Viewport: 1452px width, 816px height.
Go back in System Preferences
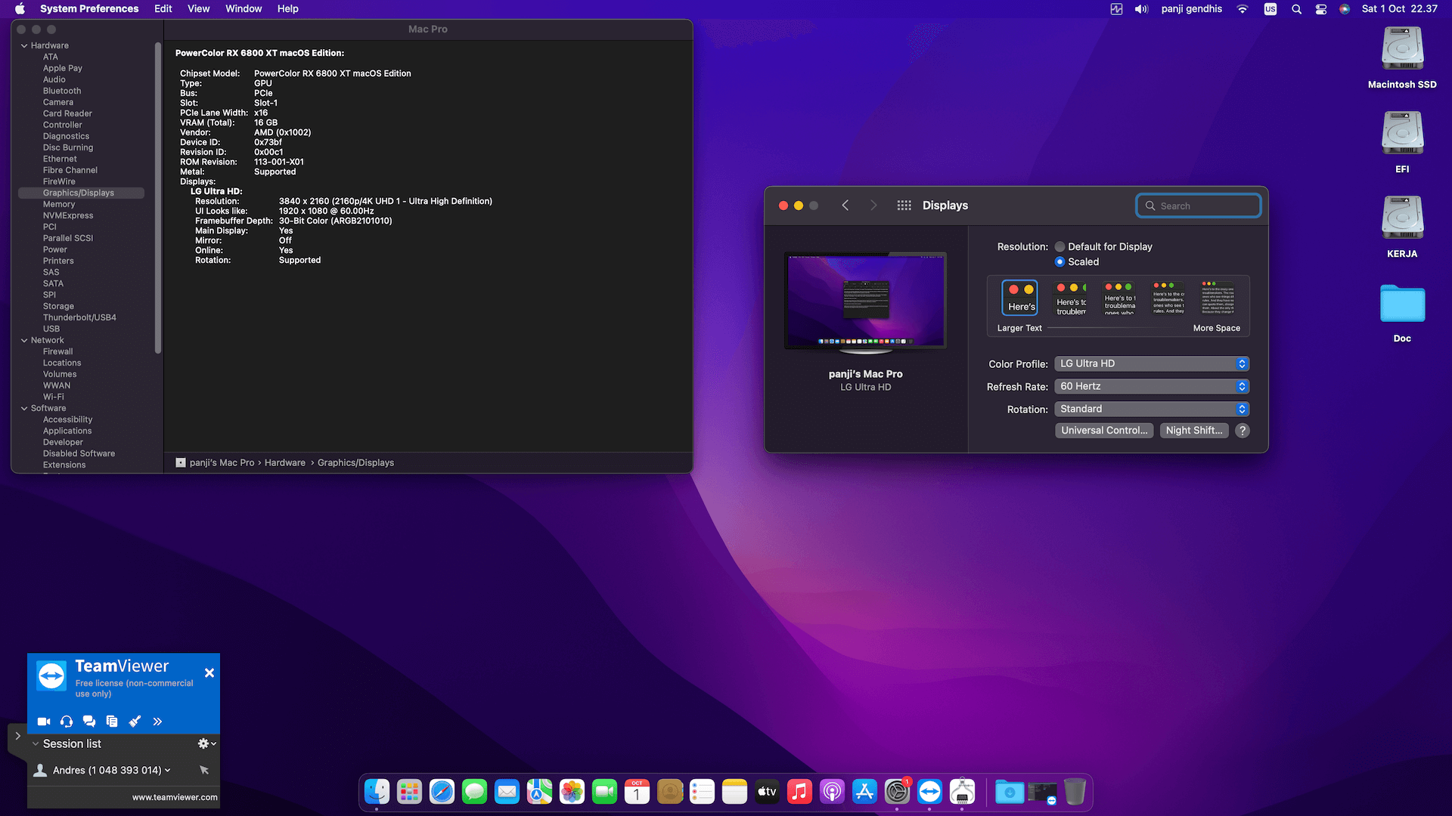(x=845, y=206)
